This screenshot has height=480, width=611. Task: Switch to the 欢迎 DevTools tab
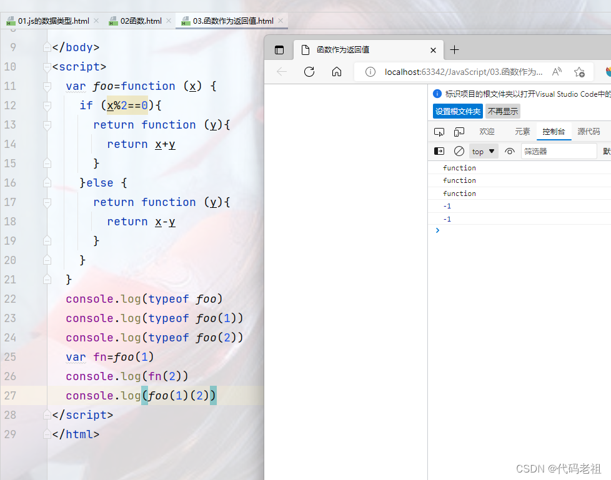(487, 132)
